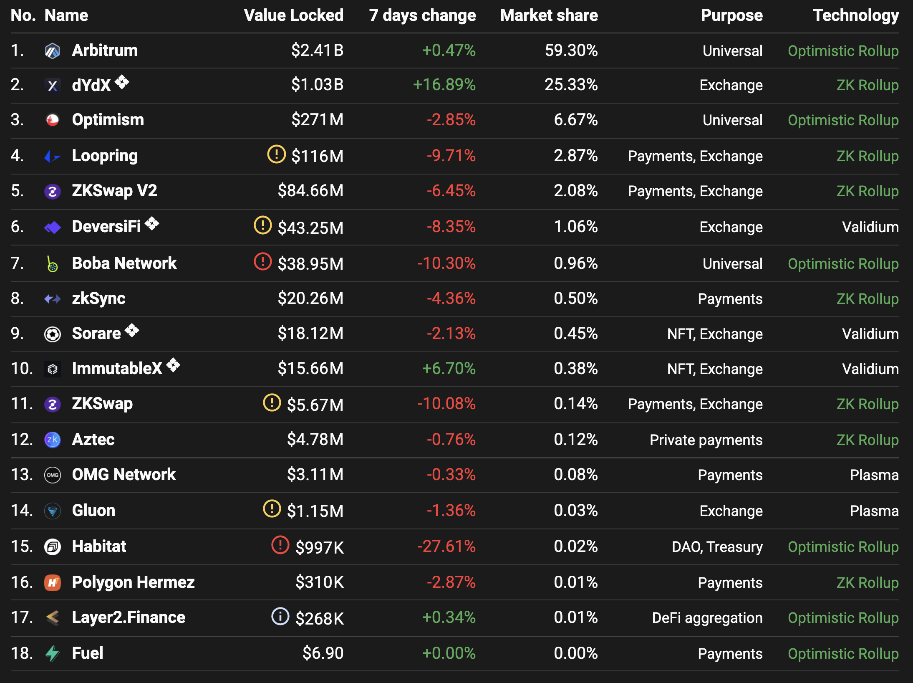Click Optimistic Rollup label in Arbitrum row
913x683 pixels.
click(843, 51)
